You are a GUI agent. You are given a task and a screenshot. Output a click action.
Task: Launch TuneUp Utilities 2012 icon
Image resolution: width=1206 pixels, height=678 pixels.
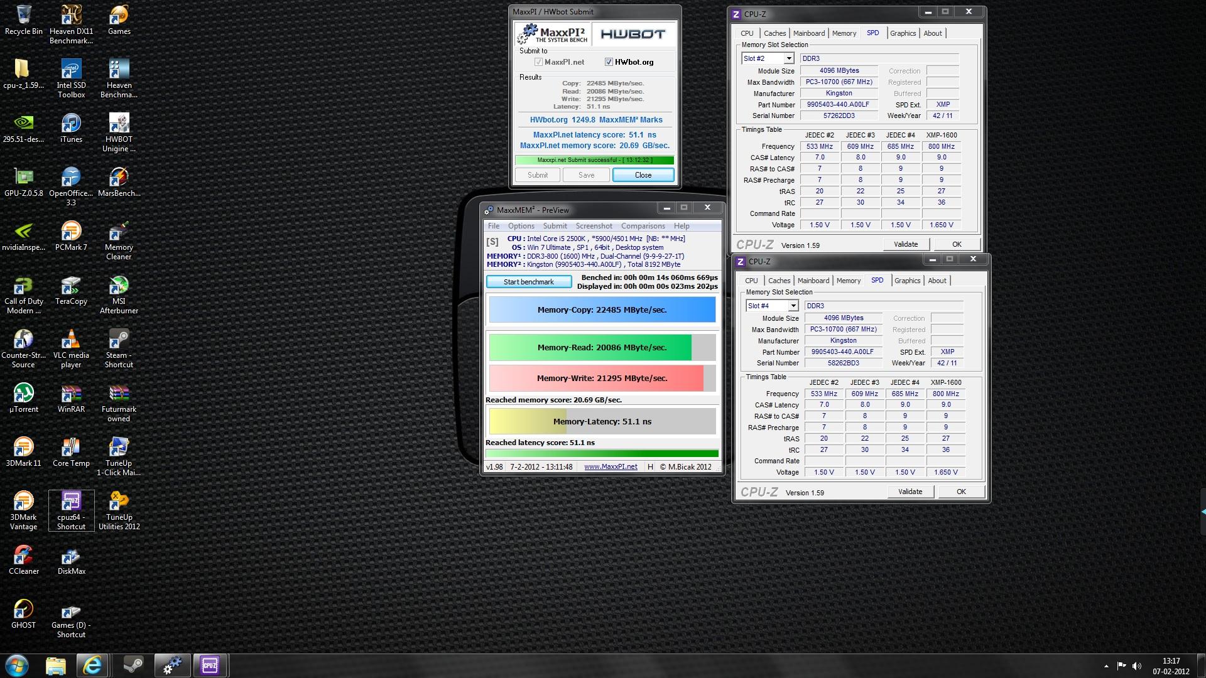click(119, 510)
